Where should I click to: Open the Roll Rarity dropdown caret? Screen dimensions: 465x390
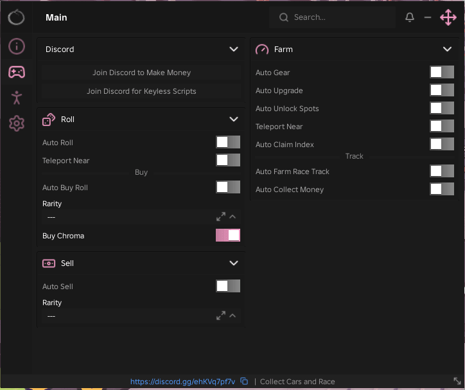[232, 217]
